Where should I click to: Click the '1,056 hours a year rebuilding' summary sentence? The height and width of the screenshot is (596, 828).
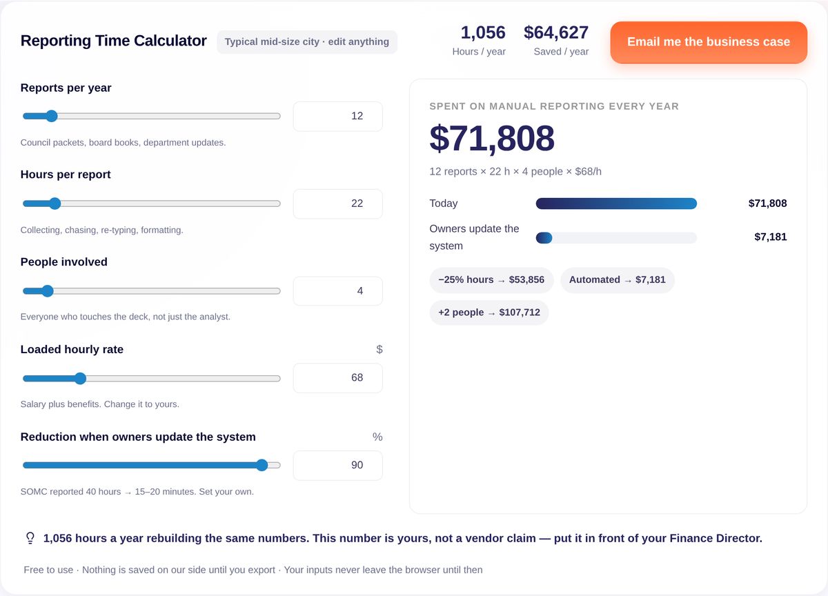[x=403, y=538]
